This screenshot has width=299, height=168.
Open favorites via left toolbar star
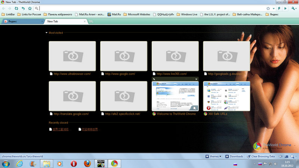[30, 8]
